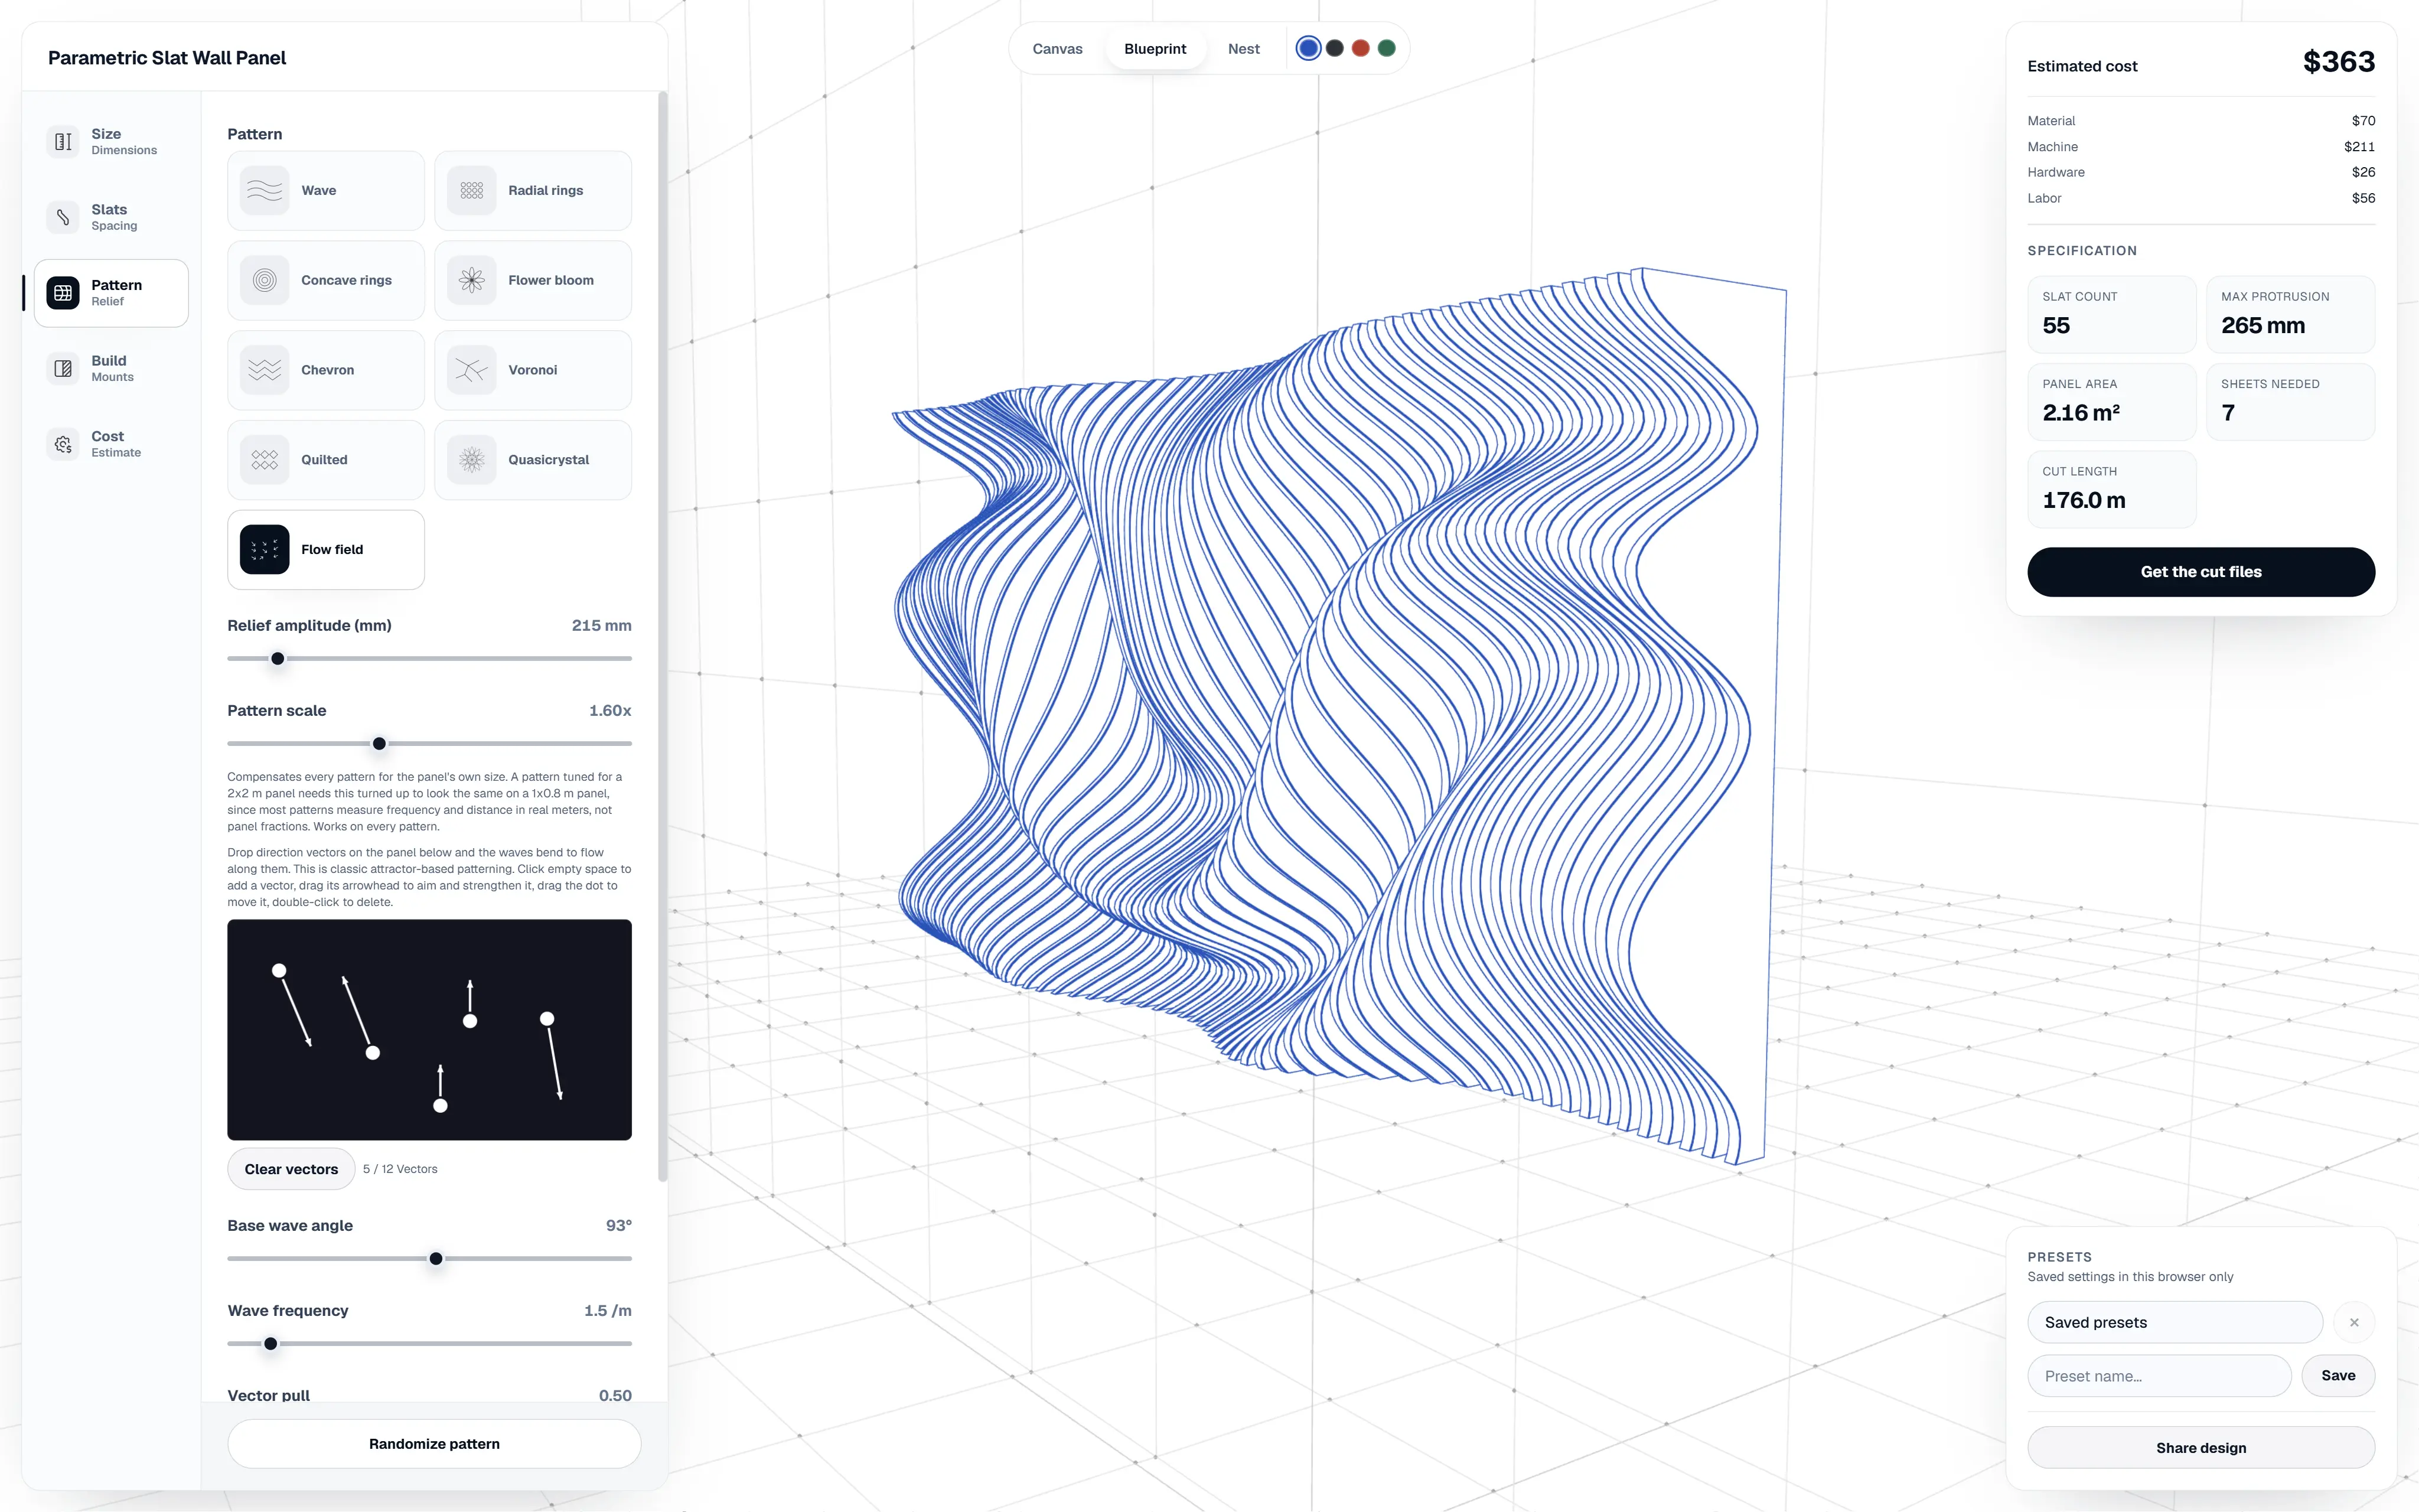Screen dimensions: 2419x1512
Task: Open the Saved presets dropdown
Action: click(2175, 1322)
